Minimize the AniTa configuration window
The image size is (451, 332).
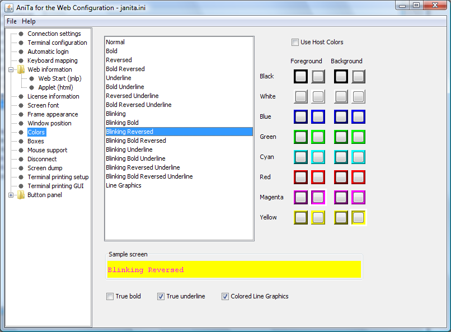tap(403, 5)
